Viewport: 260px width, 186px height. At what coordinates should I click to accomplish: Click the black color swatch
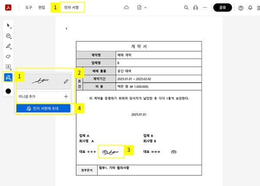coord(8,91)
